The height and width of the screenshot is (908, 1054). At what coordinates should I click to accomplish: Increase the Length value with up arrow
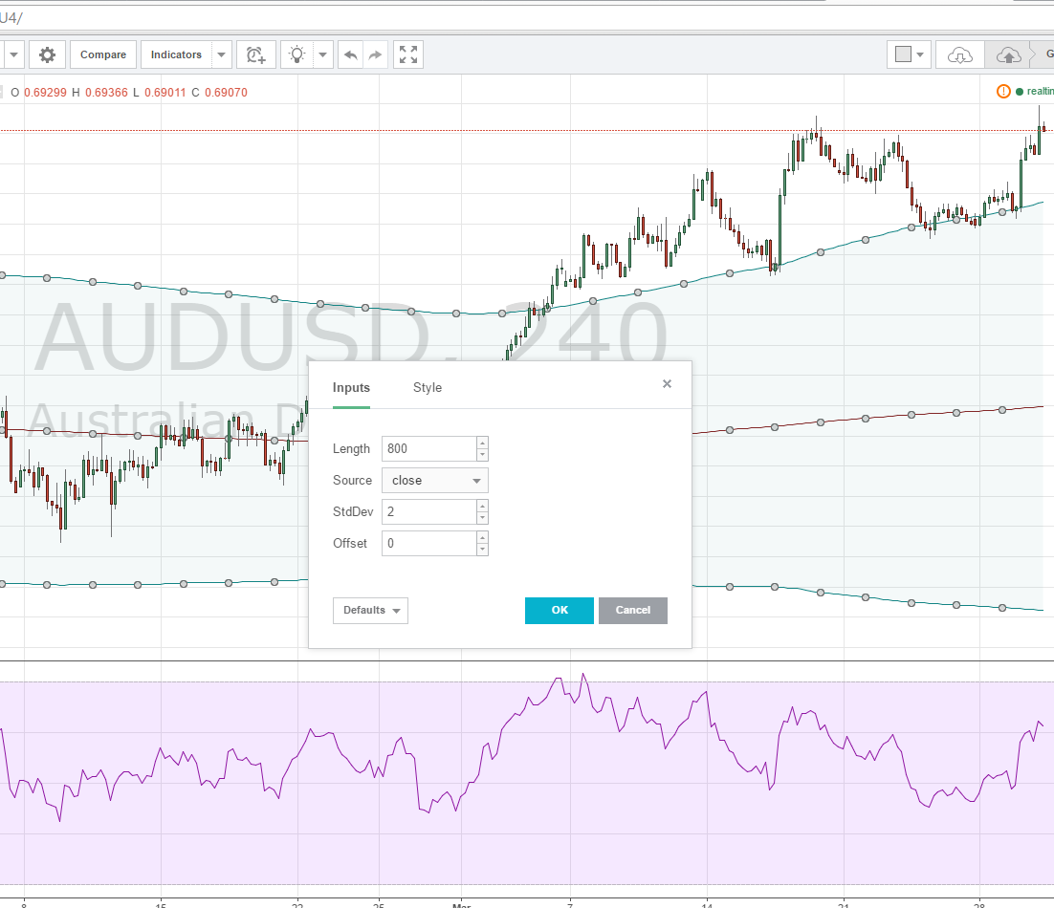(482, 443)
